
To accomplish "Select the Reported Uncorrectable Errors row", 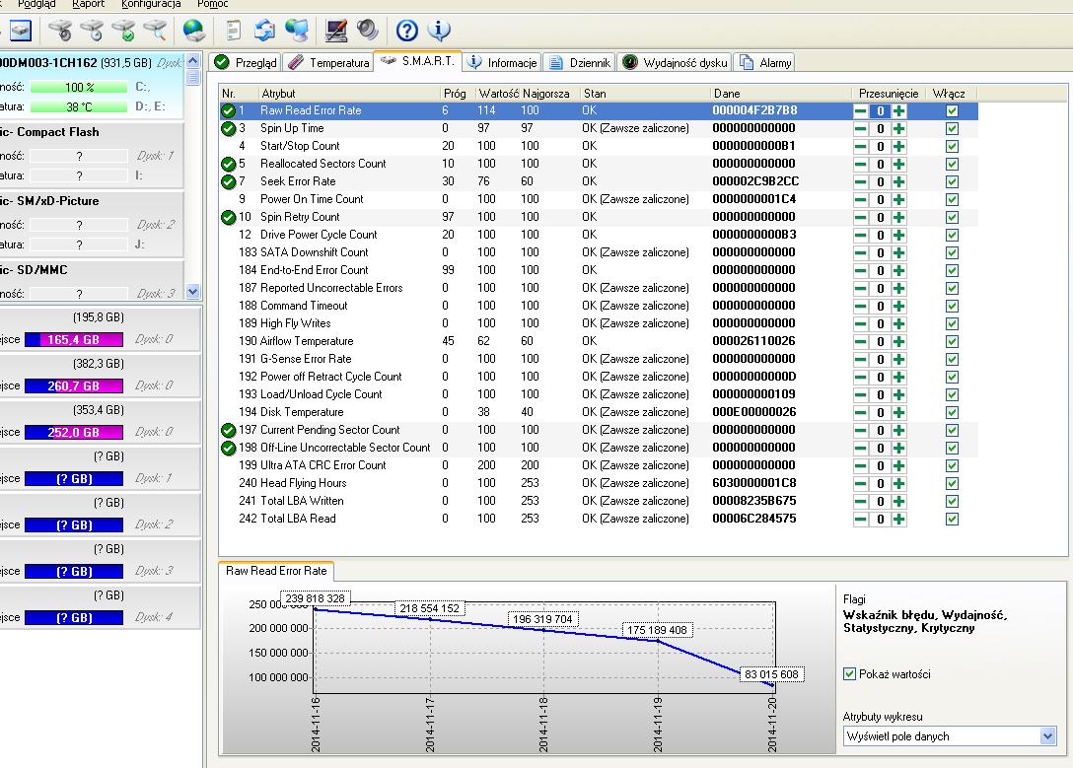I will pyautogui.click(x=599, y=288).
